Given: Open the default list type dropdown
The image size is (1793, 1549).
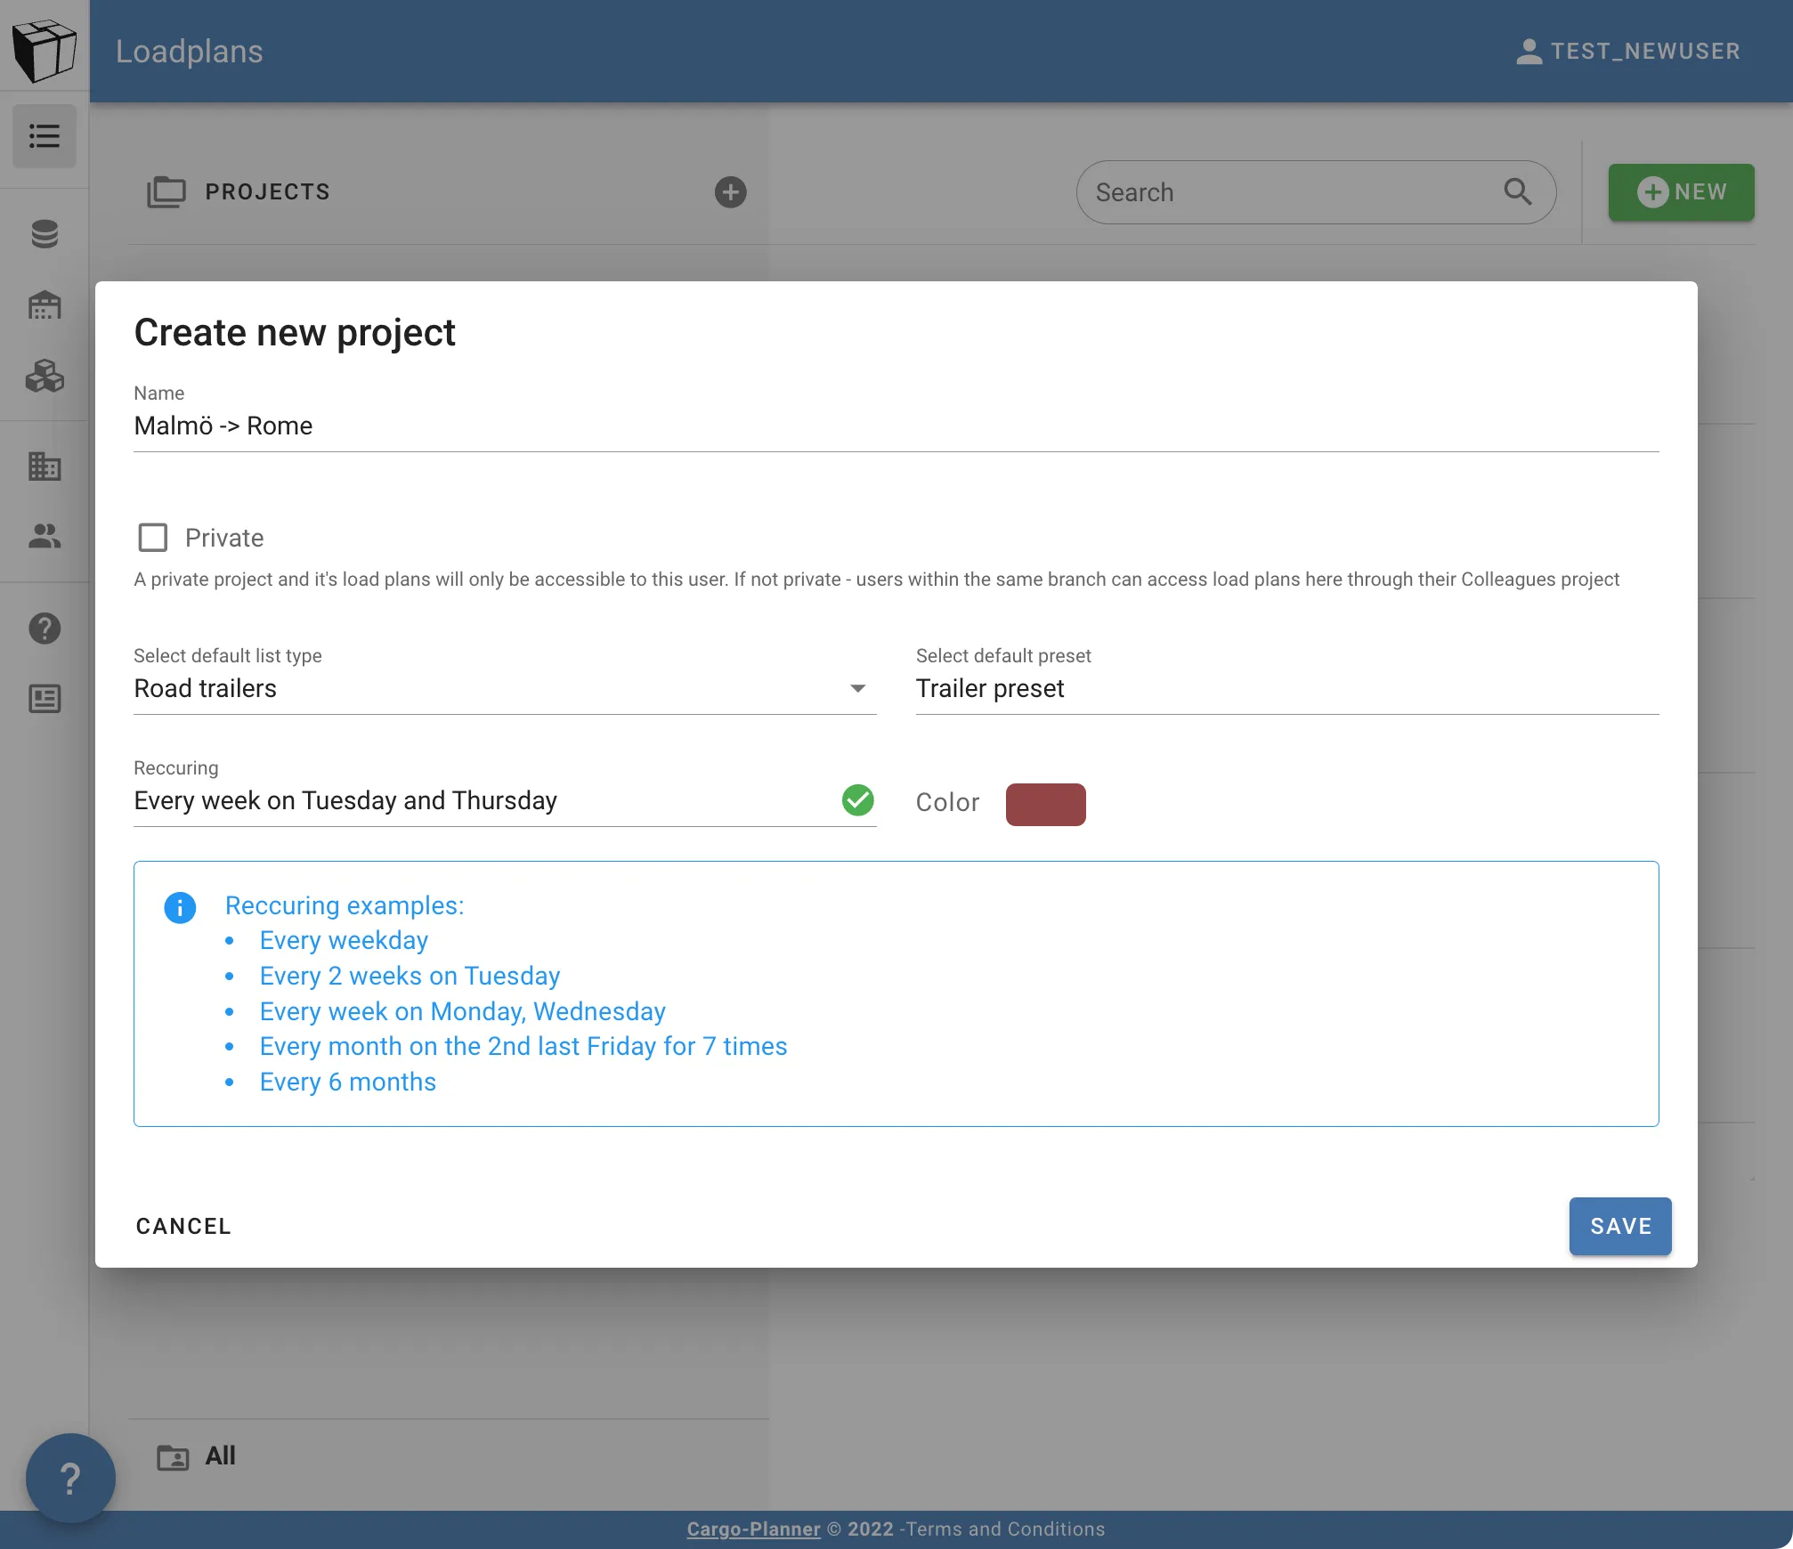Looking at the screenshot, I should coord(856,688).
